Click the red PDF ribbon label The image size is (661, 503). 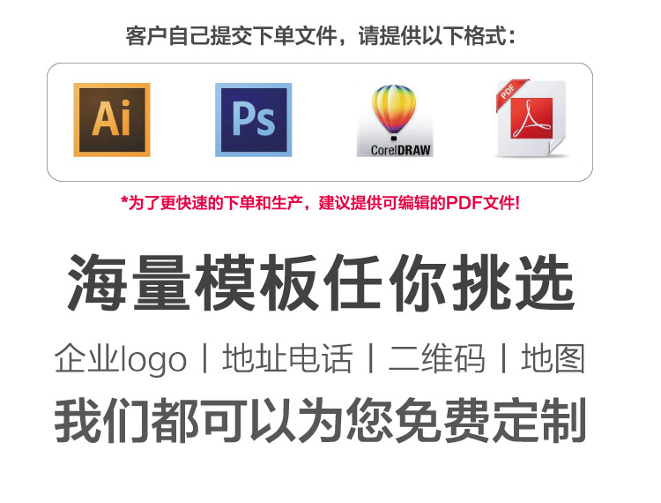tap(510, 94)
